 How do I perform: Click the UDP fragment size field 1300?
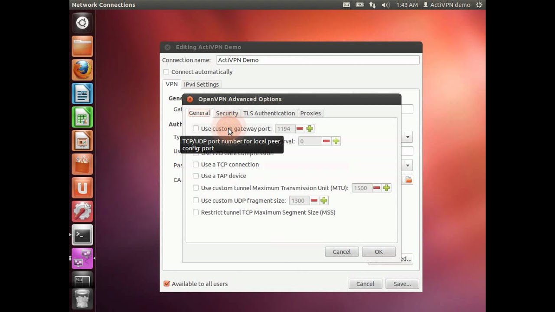tap(299, 201)
